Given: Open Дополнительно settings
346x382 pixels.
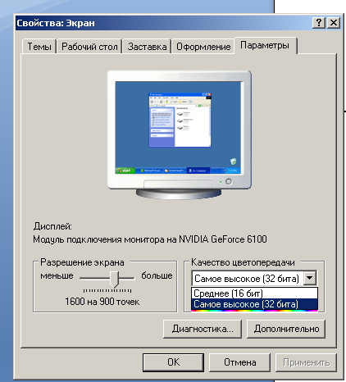Looking at the screenshot, I should click(x=286, y=329).
